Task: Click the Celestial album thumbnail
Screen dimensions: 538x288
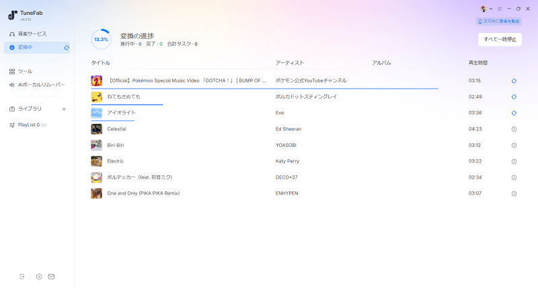Action: tap(96, 129)
